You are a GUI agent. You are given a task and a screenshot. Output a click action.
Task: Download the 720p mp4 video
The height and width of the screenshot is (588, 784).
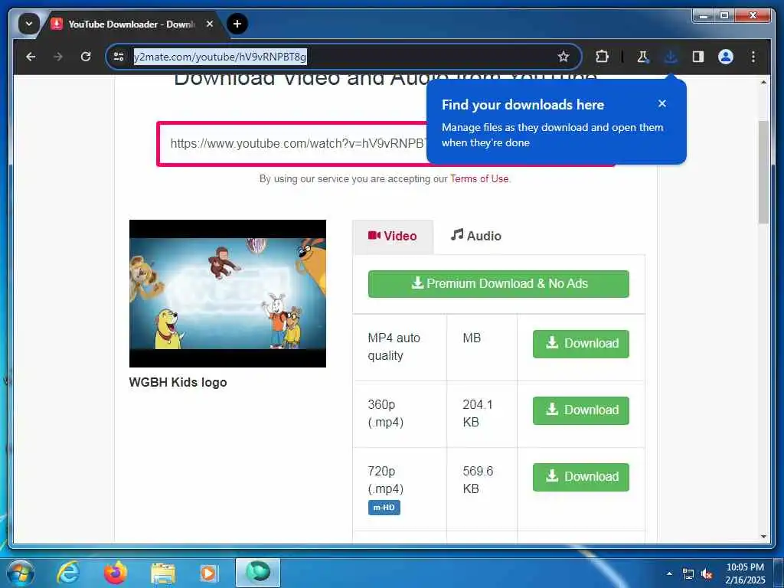tap(580, 477)
